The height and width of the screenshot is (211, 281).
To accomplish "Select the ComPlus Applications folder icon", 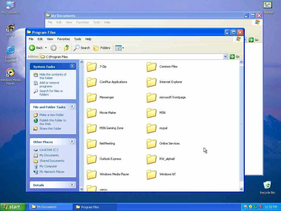I will coord(92,82).
